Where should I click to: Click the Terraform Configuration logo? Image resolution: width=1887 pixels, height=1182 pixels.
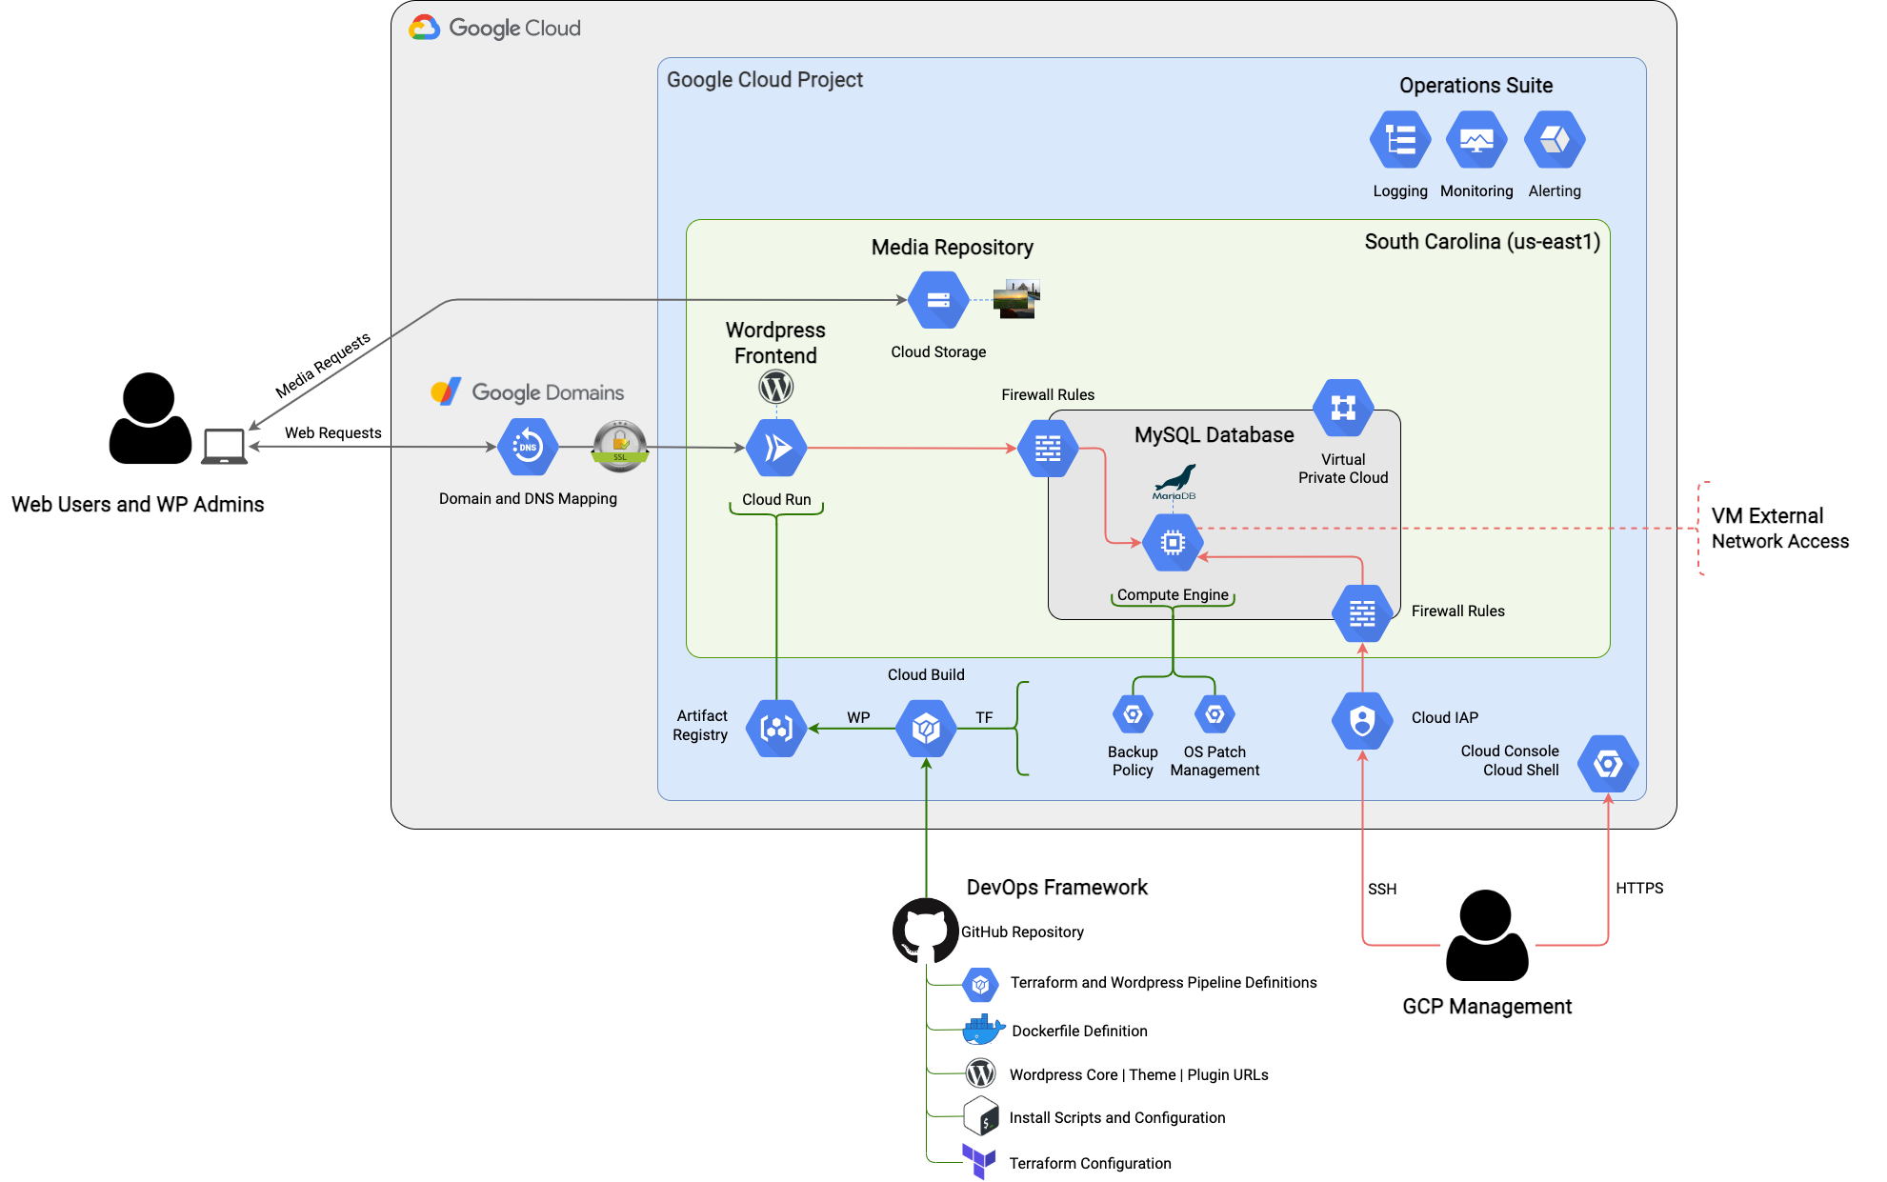tap(978, 1161)
